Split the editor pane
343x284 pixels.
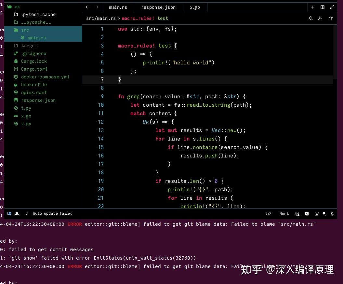coord(322,7)
